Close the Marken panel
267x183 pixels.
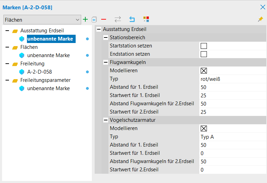[x=262, y=7]
